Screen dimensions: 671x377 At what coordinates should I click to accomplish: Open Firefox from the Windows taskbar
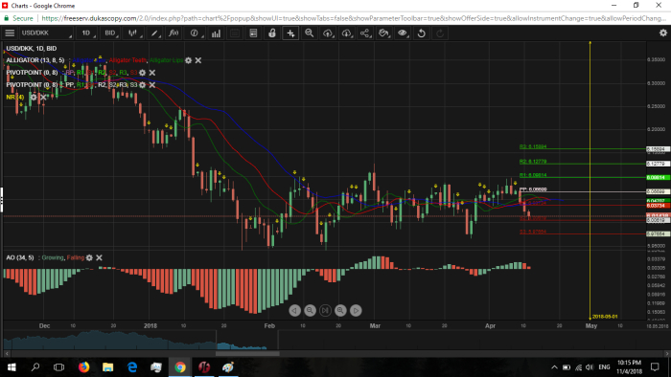pos(84,367)
